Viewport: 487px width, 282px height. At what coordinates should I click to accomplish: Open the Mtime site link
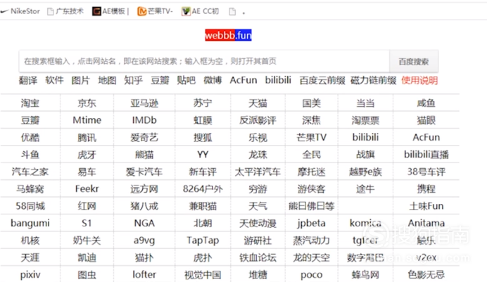(x=87, y=120)
